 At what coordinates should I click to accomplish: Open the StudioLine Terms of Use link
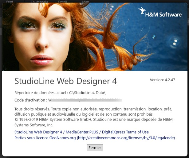tap(81, 132)
